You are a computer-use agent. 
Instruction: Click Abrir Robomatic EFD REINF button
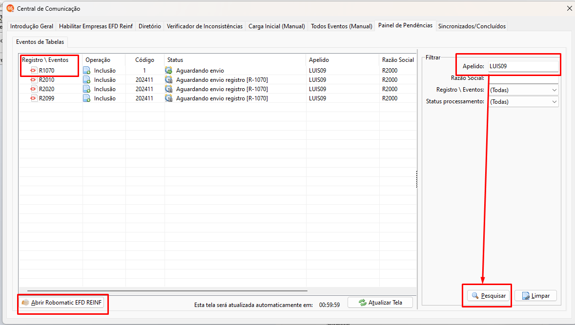pyautogui.click(x=61, y=302)
